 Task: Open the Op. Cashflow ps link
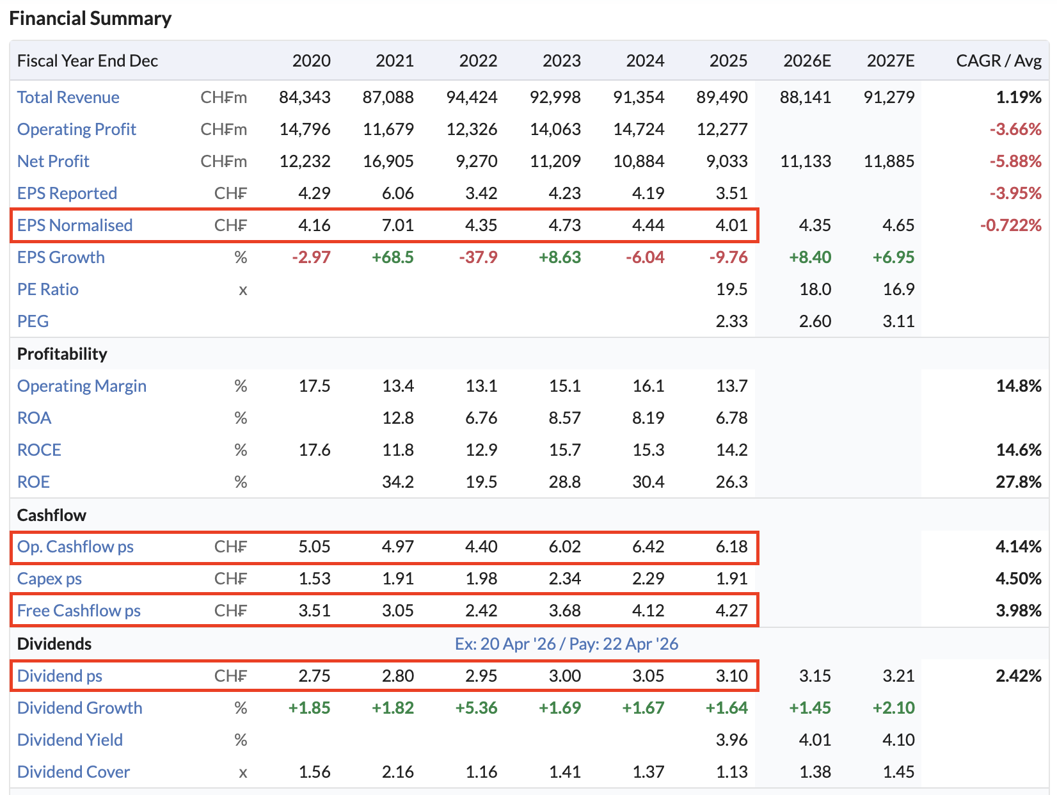[75, 547]
